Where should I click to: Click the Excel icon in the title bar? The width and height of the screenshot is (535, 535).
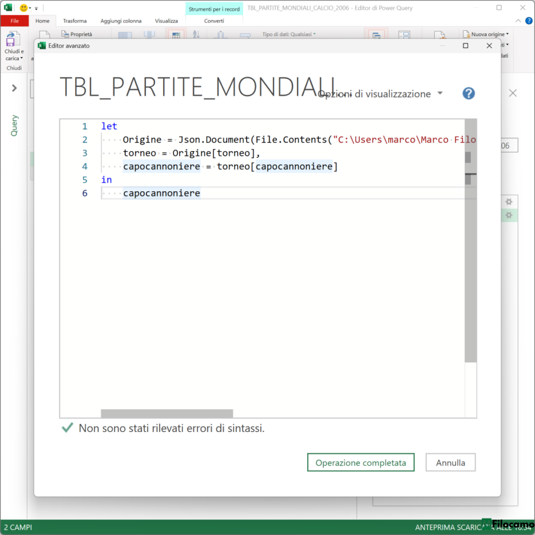[x=8, y=7]
